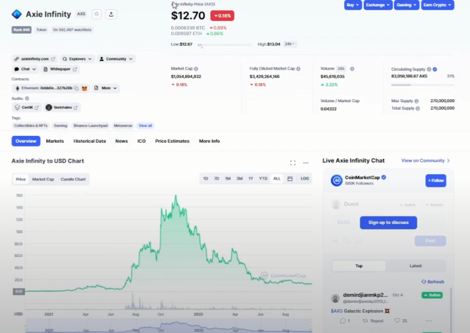Set chart range to 7D
This screenshot has height=333, width=470.
pos(216,179)
